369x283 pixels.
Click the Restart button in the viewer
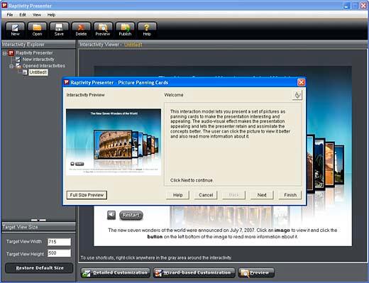(x=131, y=215)
